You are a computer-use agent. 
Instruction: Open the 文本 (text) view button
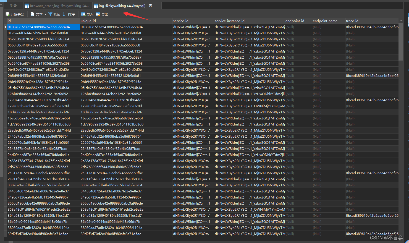pos(37,14)
